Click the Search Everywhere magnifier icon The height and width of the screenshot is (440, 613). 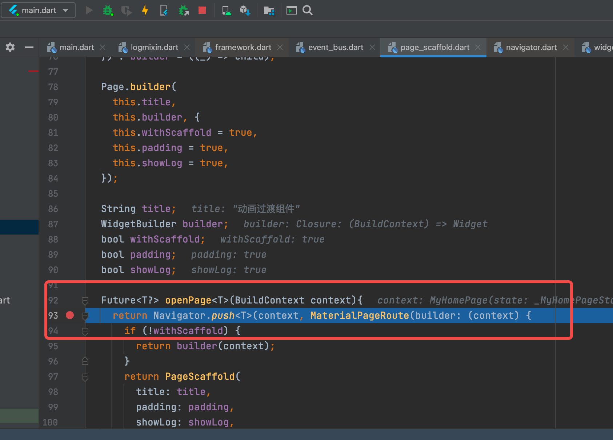[308, 10]
